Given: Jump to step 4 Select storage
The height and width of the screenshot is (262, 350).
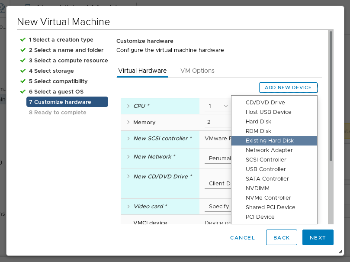Looking at the screenshot, I should pos(51,71).
